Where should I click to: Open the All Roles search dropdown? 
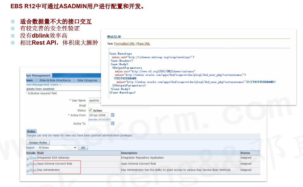[57, 148]
